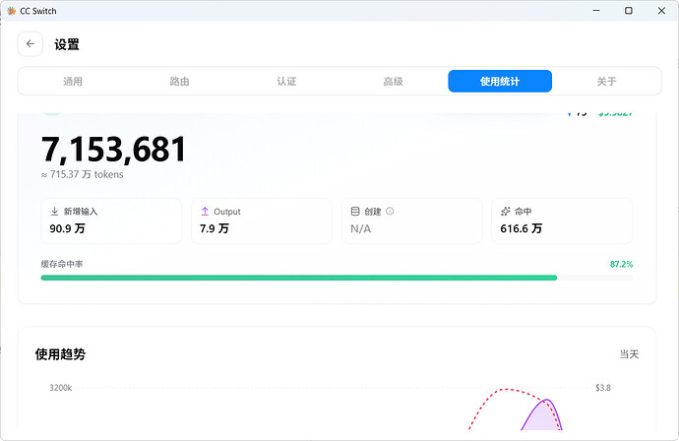Click the 当天 range label

629,354
